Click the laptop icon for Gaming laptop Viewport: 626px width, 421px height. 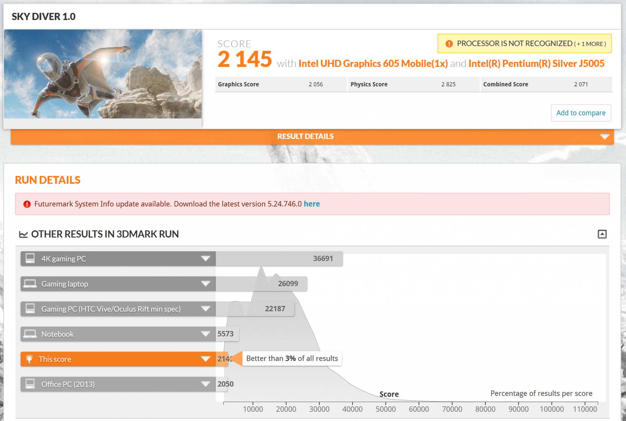pos(30,283)
